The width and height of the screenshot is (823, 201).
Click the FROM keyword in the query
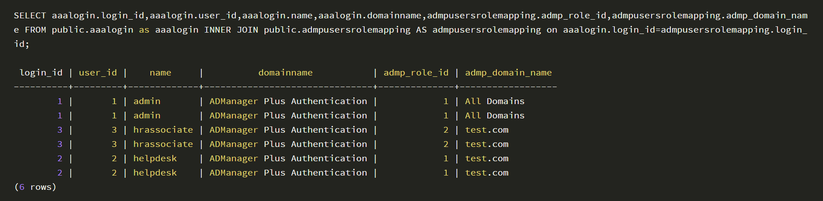click(35, 30)
